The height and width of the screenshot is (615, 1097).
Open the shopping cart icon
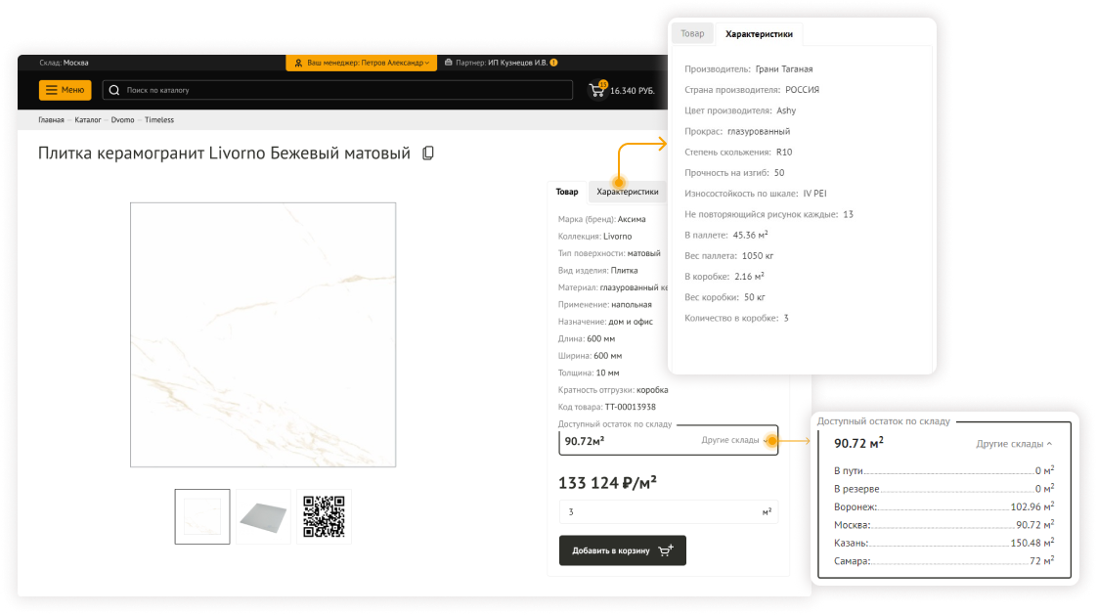(595, 90)
